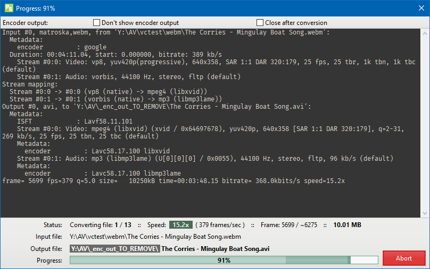Open the highlighted output folder path
Screen dimensions: 430x269
114,248
